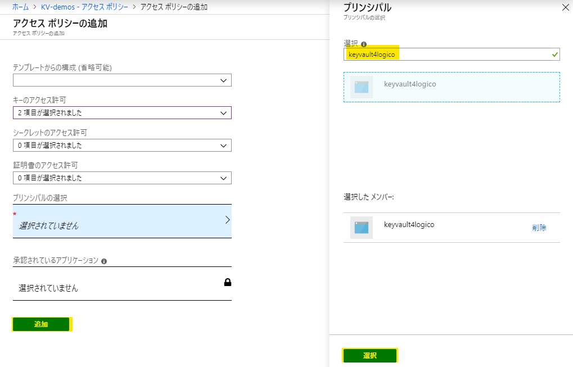Image resolution: width=573 pixels, height=367 pixels.
Task: Click the info icon beside 選択 label
Action: coord(364,44)
